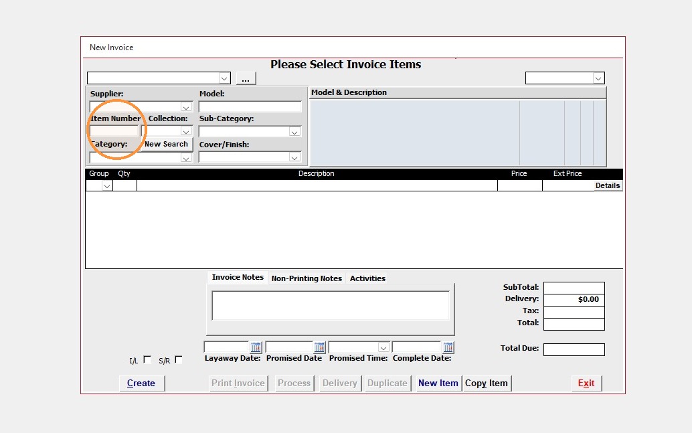Open the Layaway Date calendar picker

tap(256, 347)
